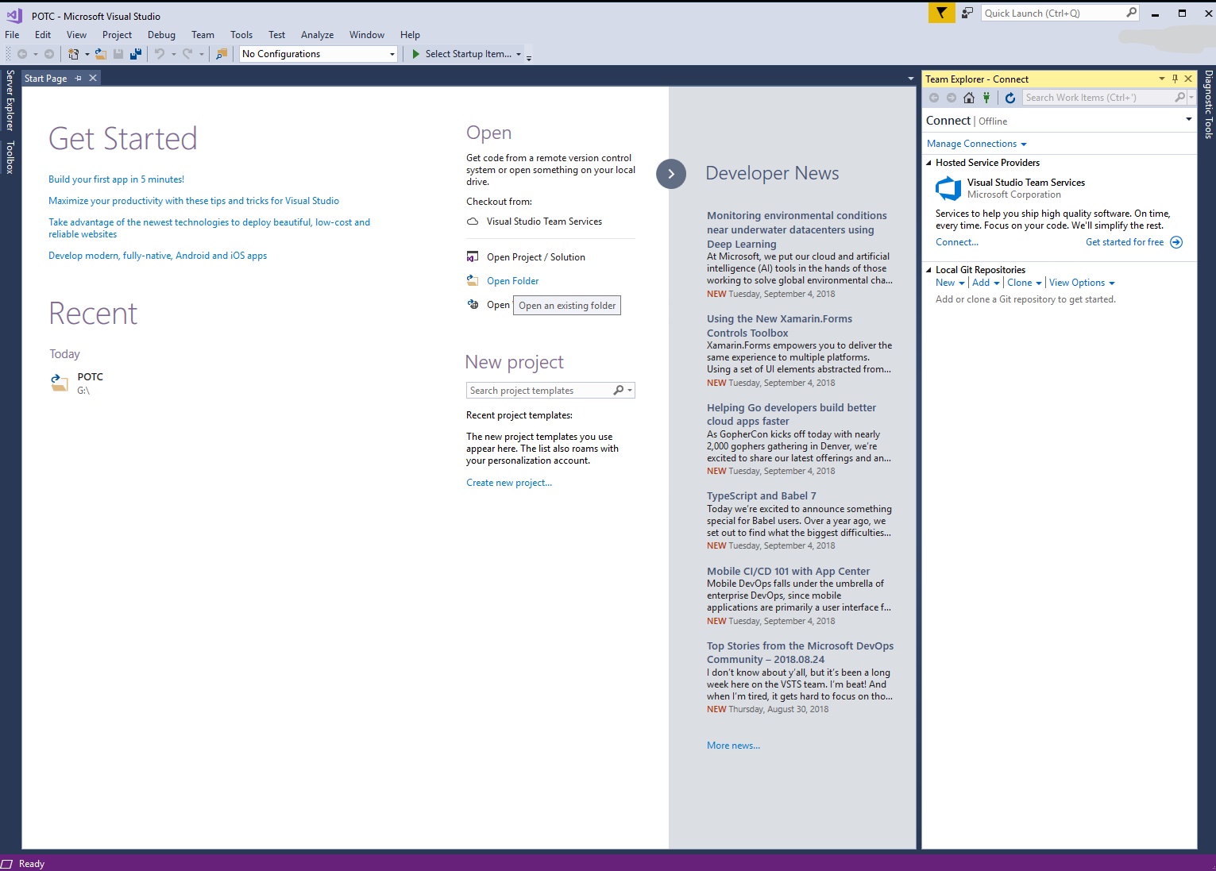Click the Open File toolbar icon
This screenshot has width=1216, height=871.
(x=101, y=54)
